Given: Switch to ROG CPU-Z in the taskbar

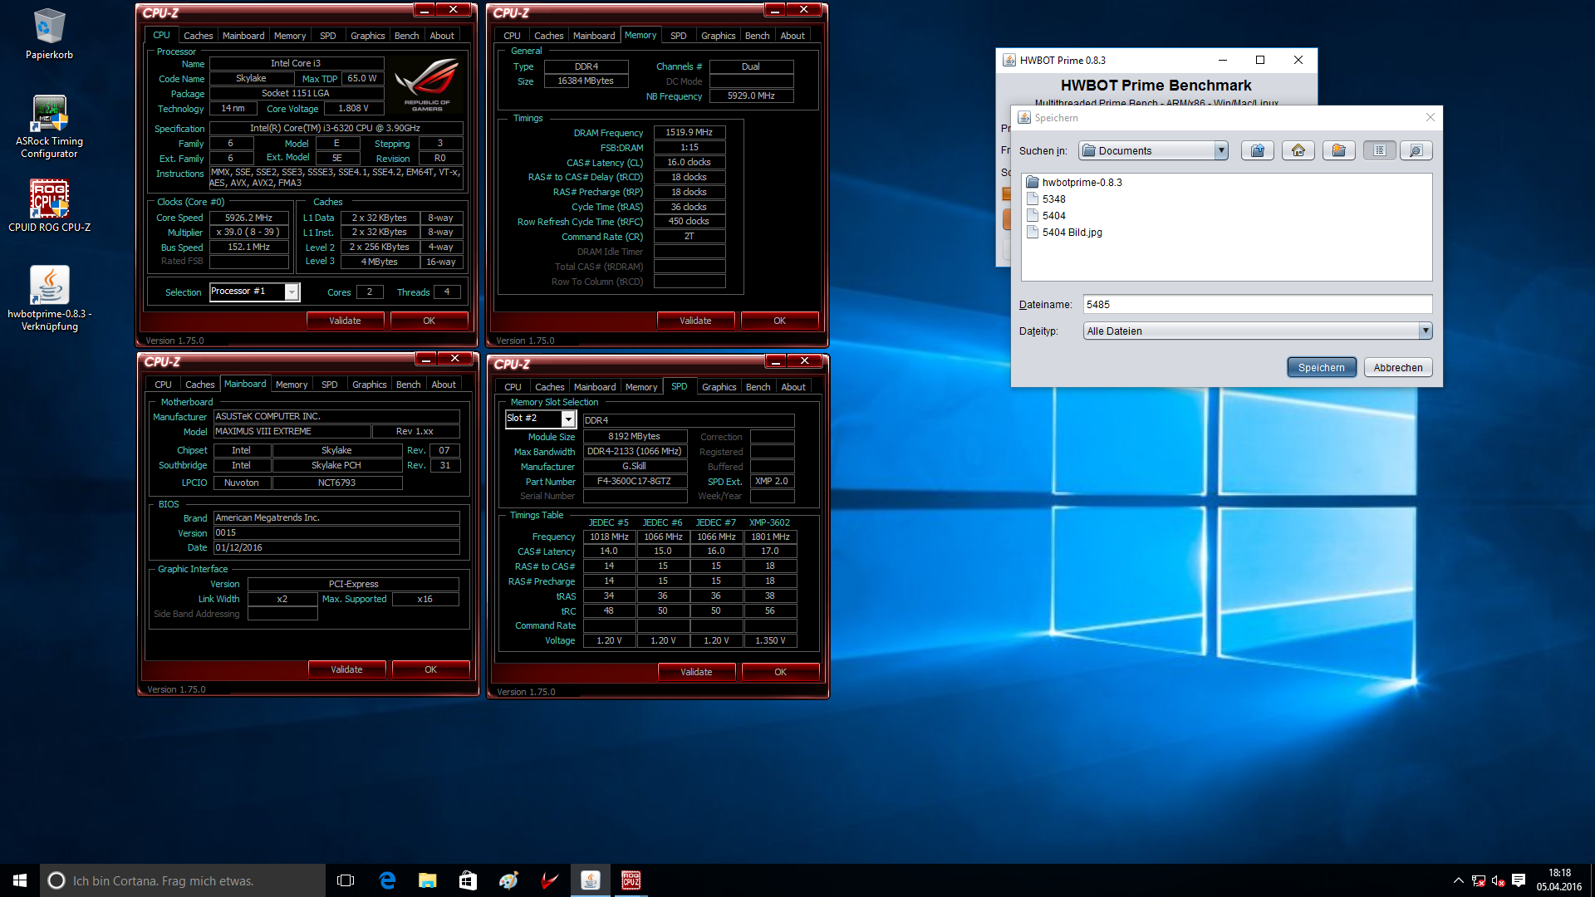Looking at the screenshot, I should click(x=631, y=880).
